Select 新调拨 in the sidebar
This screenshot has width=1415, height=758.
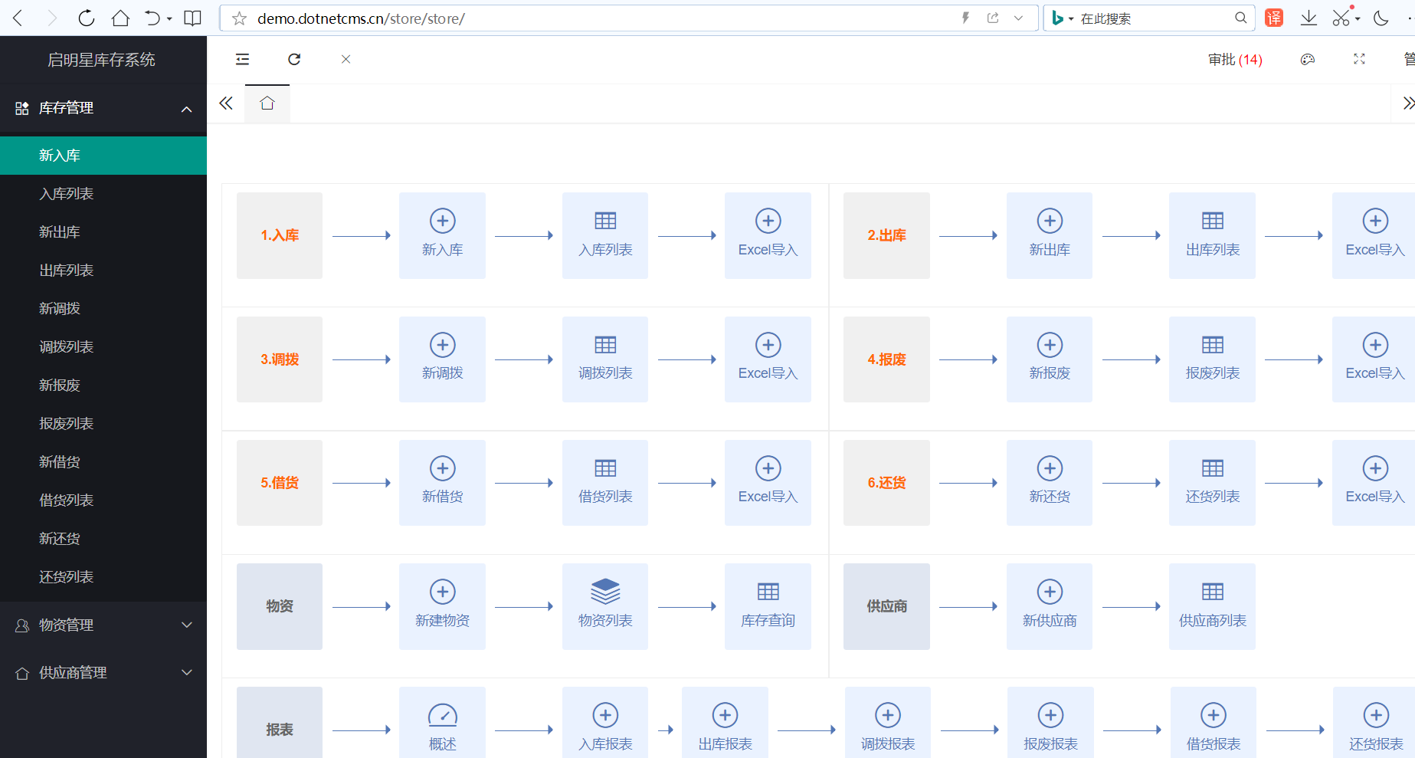click(103, 309)
